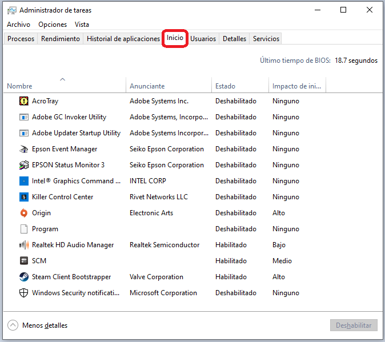
Task: Select the Origin startup entry name
Action: [x=41, y=213]
